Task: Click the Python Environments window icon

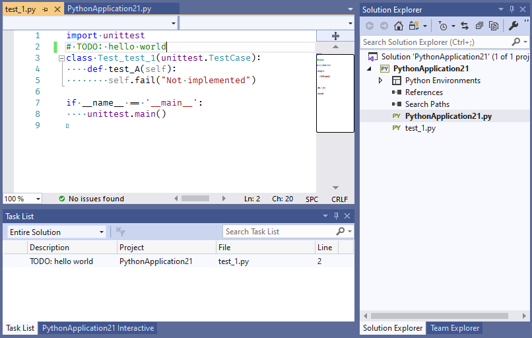Action: click(396, 81)
